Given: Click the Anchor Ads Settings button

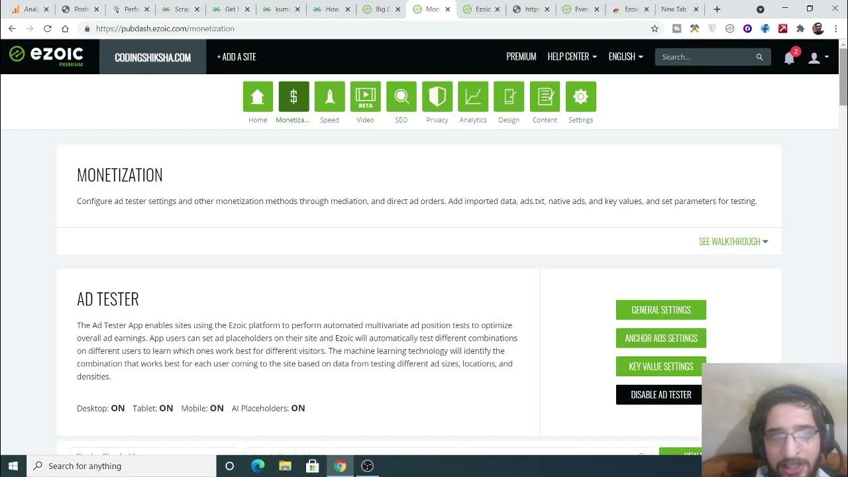Looking at the screenshot, I should click(661, 339).
